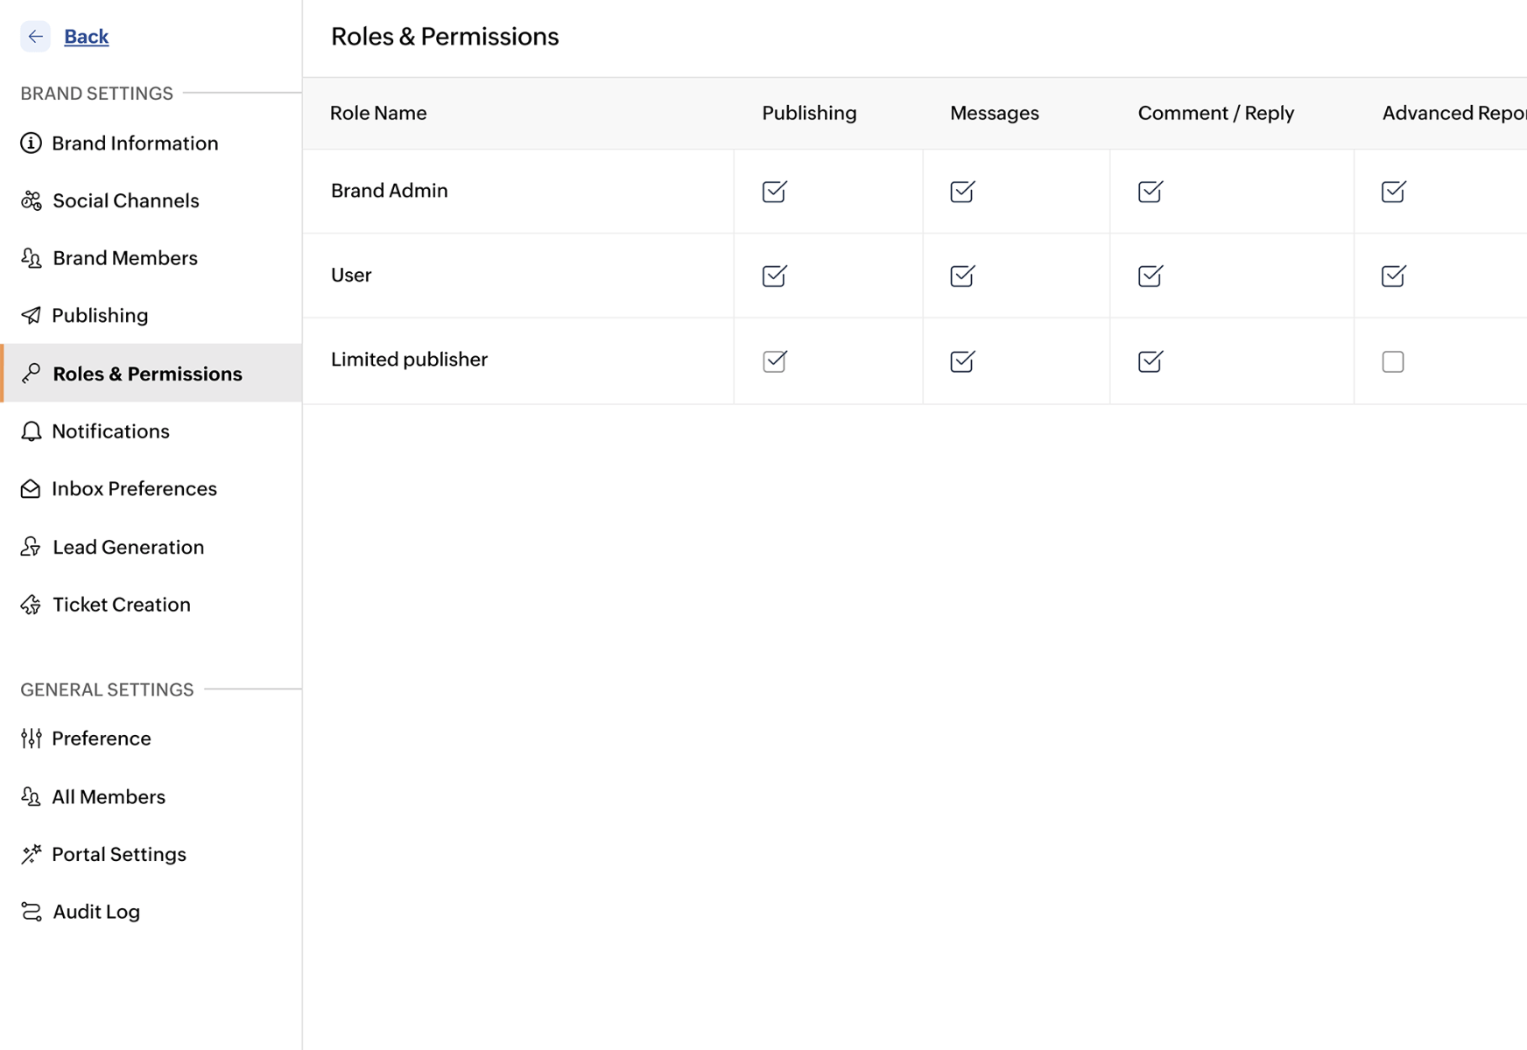Click the Publishing paper plane icon

(x=31, y=316)
